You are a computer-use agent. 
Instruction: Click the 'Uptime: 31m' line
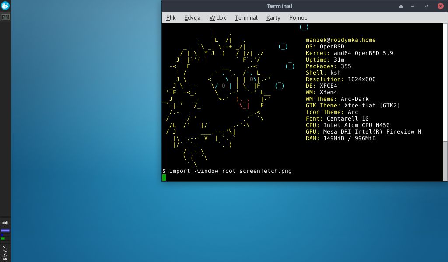click(x=325, y=59)
